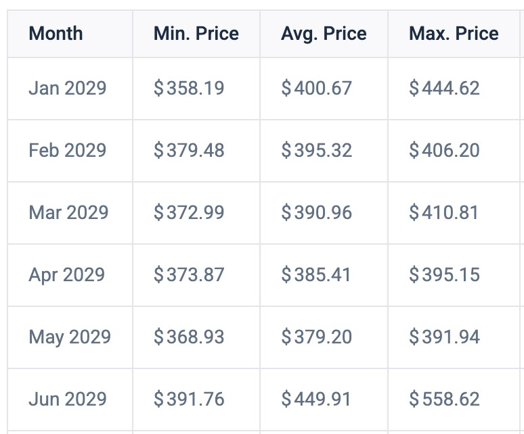Click the $379.20 average price for May

click(316, 337)
